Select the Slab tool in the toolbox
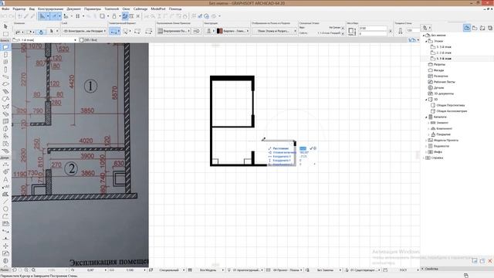 (x=5, y=84)
